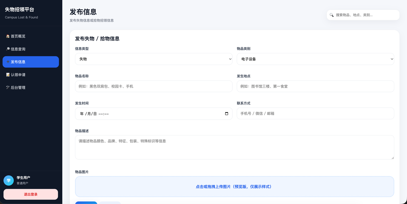The height and width of the screenshot is (204, 407).
Task: Click the memo icon beside 认领申请
Action: tap(8, 75)
